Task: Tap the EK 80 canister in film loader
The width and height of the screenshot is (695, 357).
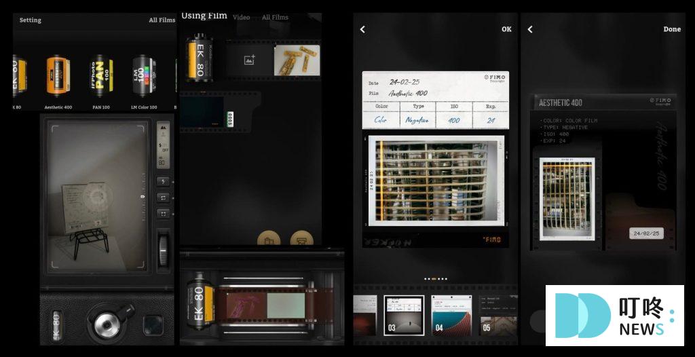Action: pyautogui.click(x=200, y=302)
